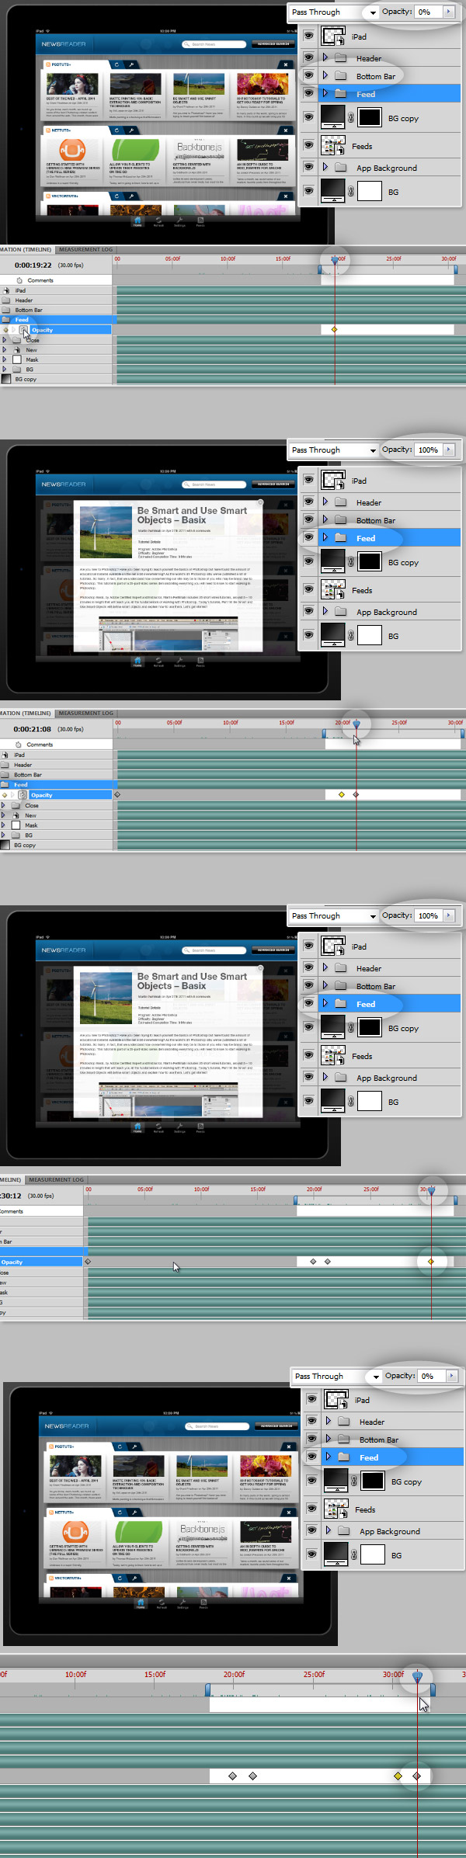Click Header folder icon in panel above 0:00:21:08 timeline
This screenshot has width=466, height=1858.
(x=340, y=502)
